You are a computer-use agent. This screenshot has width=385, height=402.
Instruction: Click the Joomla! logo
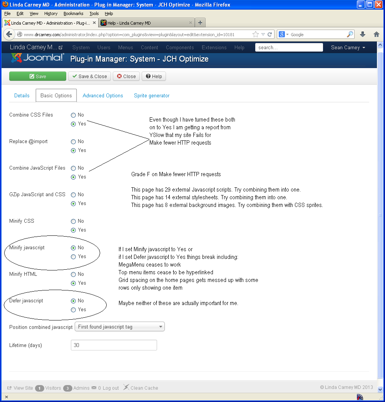pyautogui.click(x=37, y=58)
